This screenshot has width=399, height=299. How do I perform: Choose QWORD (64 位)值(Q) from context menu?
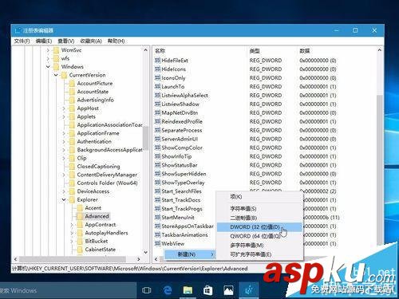259,236
